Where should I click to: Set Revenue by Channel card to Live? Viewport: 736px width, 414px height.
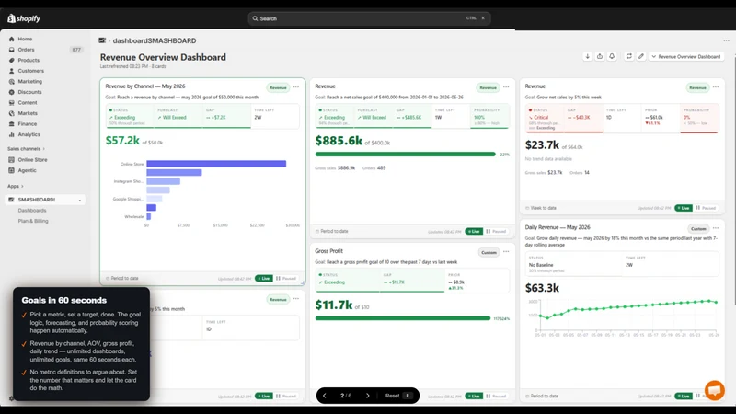tap(264, 279)
